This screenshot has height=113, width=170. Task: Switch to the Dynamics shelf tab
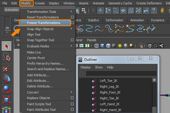coord(158,20)
